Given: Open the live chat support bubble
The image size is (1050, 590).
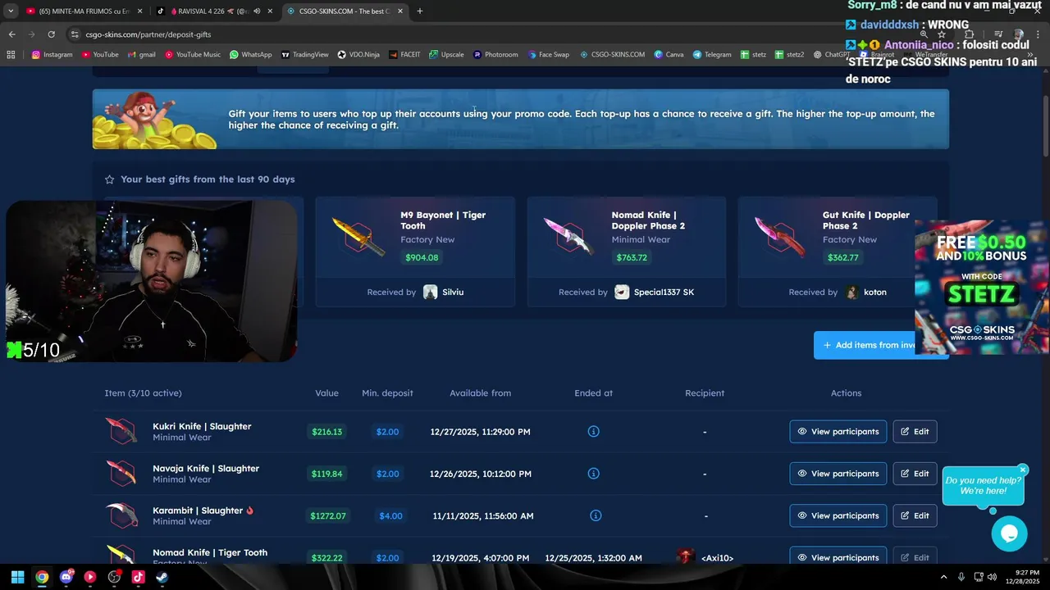Looking at the screenshot, I should 1009,534.
